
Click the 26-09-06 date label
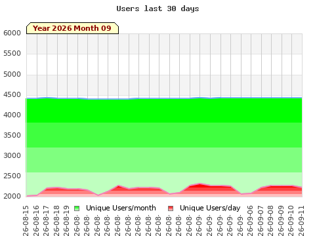point(250,220)
